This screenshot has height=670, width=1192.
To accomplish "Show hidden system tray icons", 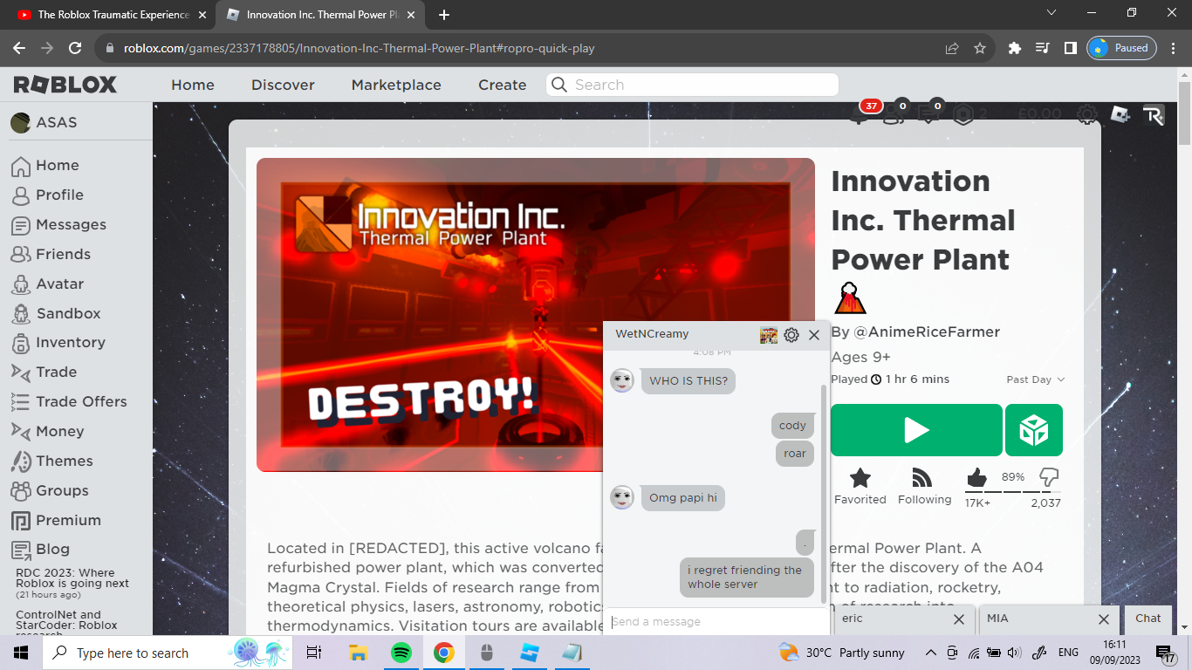I will tap(930, 653).
